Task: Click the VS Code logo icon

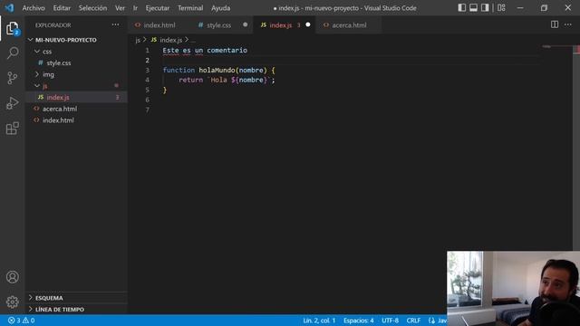Action: 9,8
